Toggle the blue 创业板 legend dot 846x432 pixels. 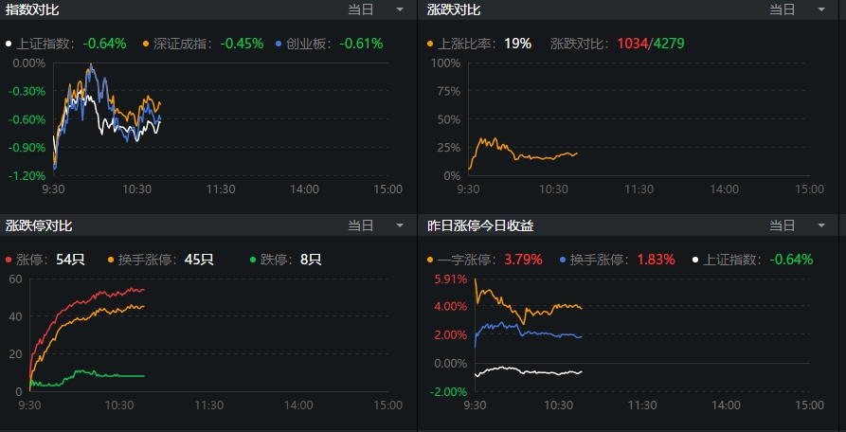(278, 44)
